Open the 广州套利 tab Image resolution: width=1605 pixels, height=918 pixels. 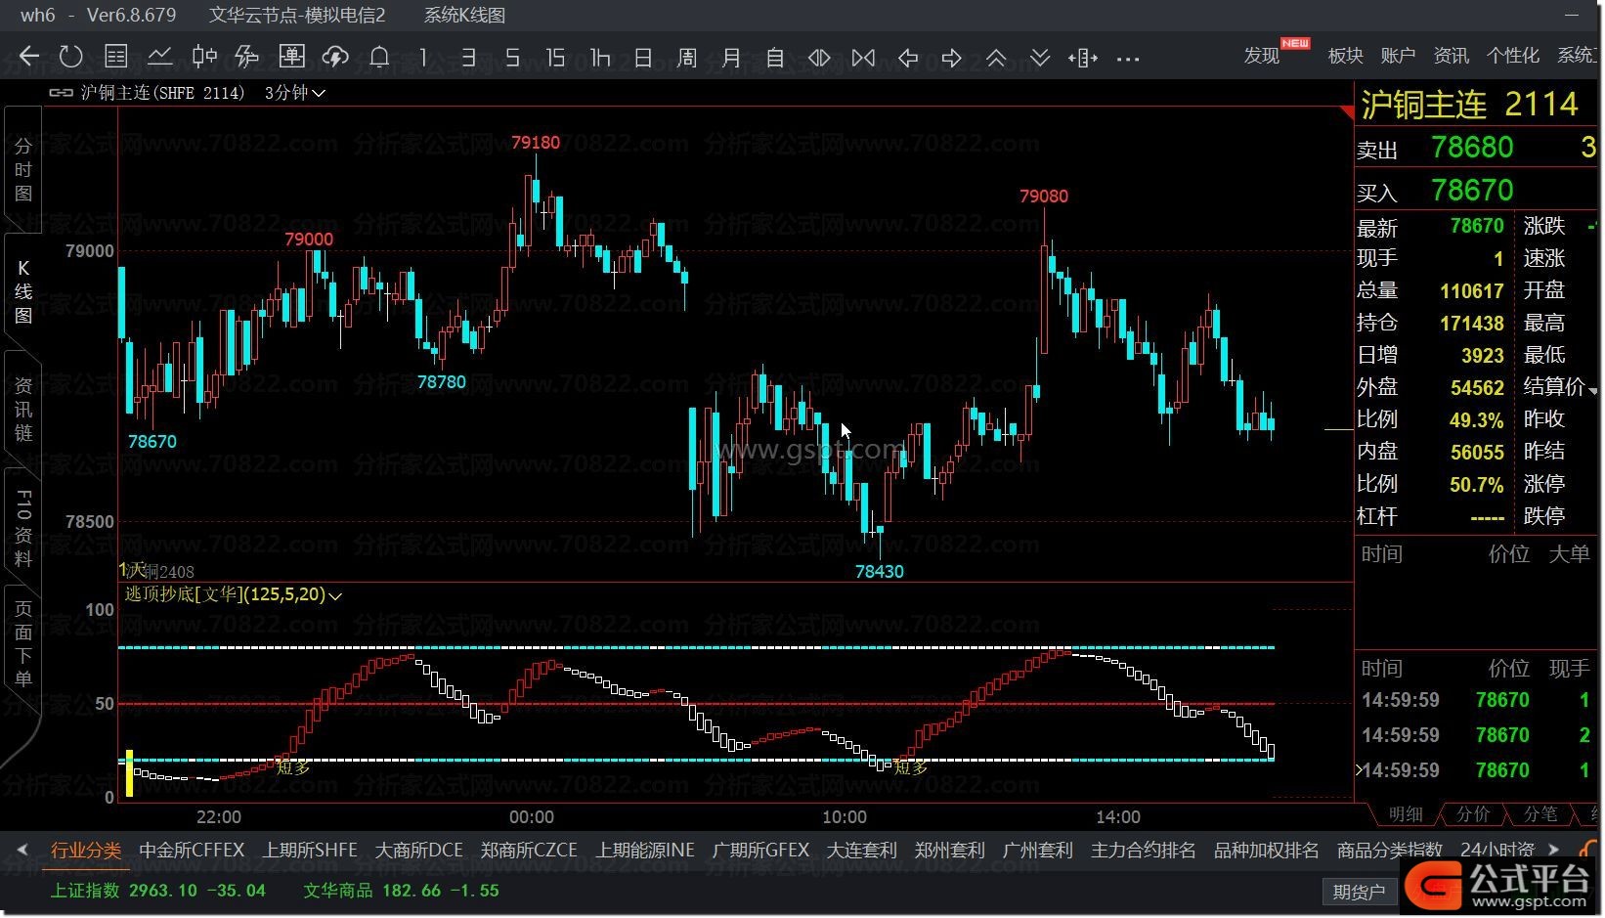tap(1038, 851)
